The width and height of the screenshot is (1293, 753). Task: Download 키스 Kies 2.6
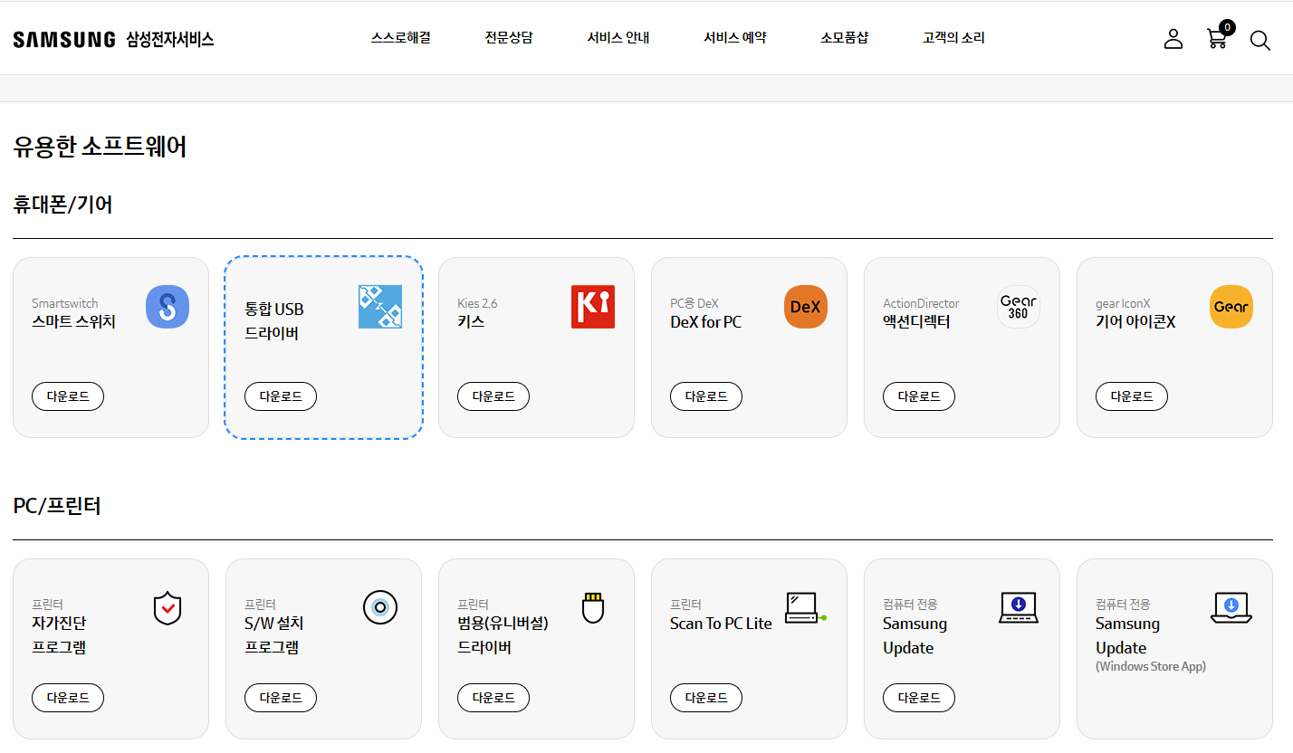(493, 396)
